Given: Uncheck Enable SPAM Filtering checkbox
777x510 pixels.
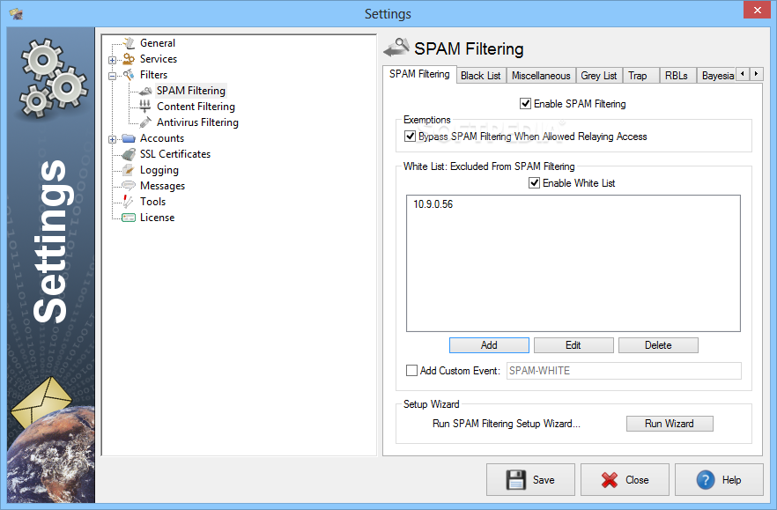Looking at the screenshot, I should pos(525,104).
